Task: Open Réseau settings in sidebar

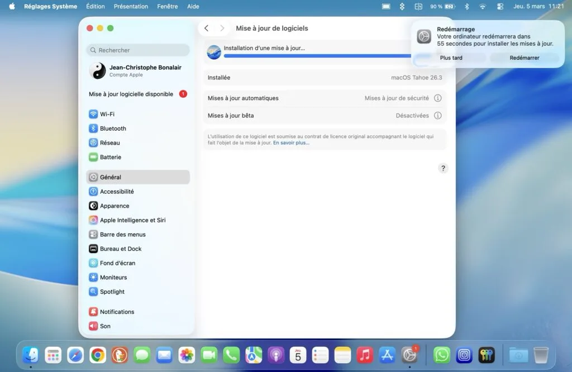Action: click(x=138, y=142)
